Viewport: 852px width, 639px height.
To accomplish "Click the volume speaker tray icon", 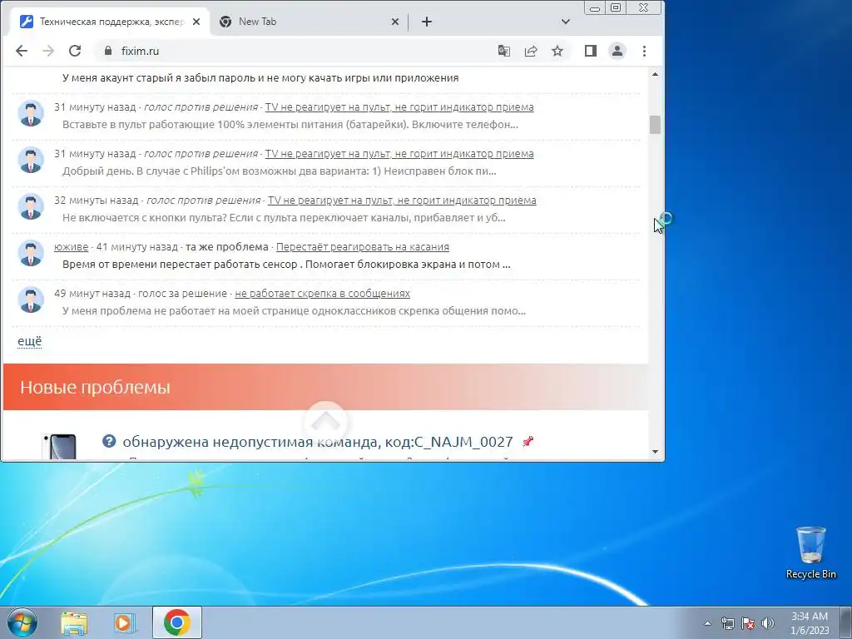I will point(768,623).
